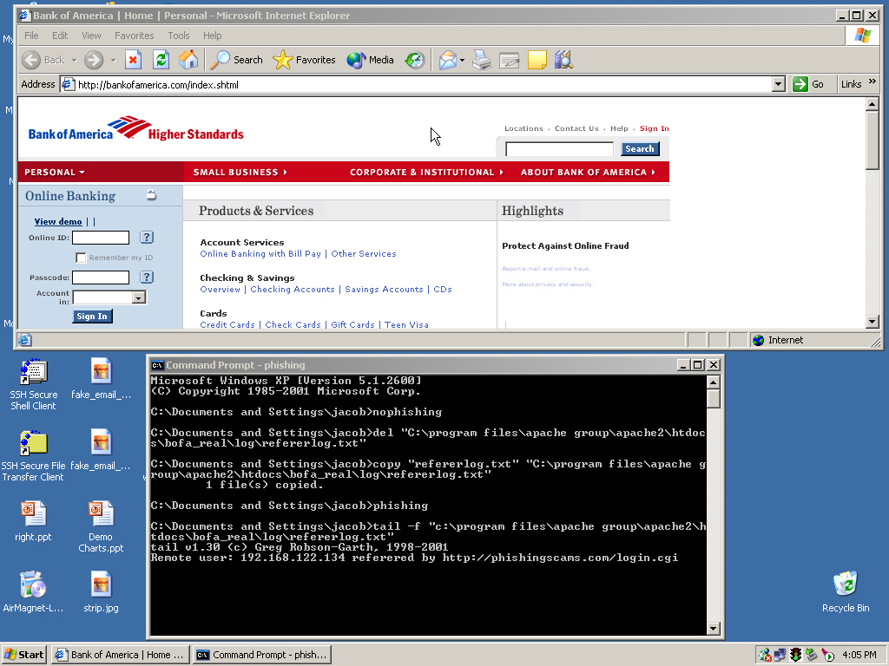Open the History toolbar icon
The image size is (889, 666).
tap(415, 60)
